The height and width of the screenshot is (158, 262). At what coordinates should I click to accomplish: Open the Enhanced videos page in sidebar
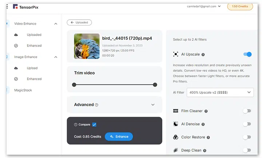click(x=34, y=46)
